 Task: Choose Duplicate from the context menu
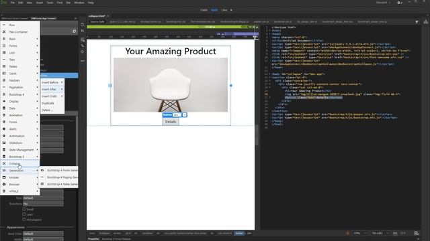click(52, 103)
